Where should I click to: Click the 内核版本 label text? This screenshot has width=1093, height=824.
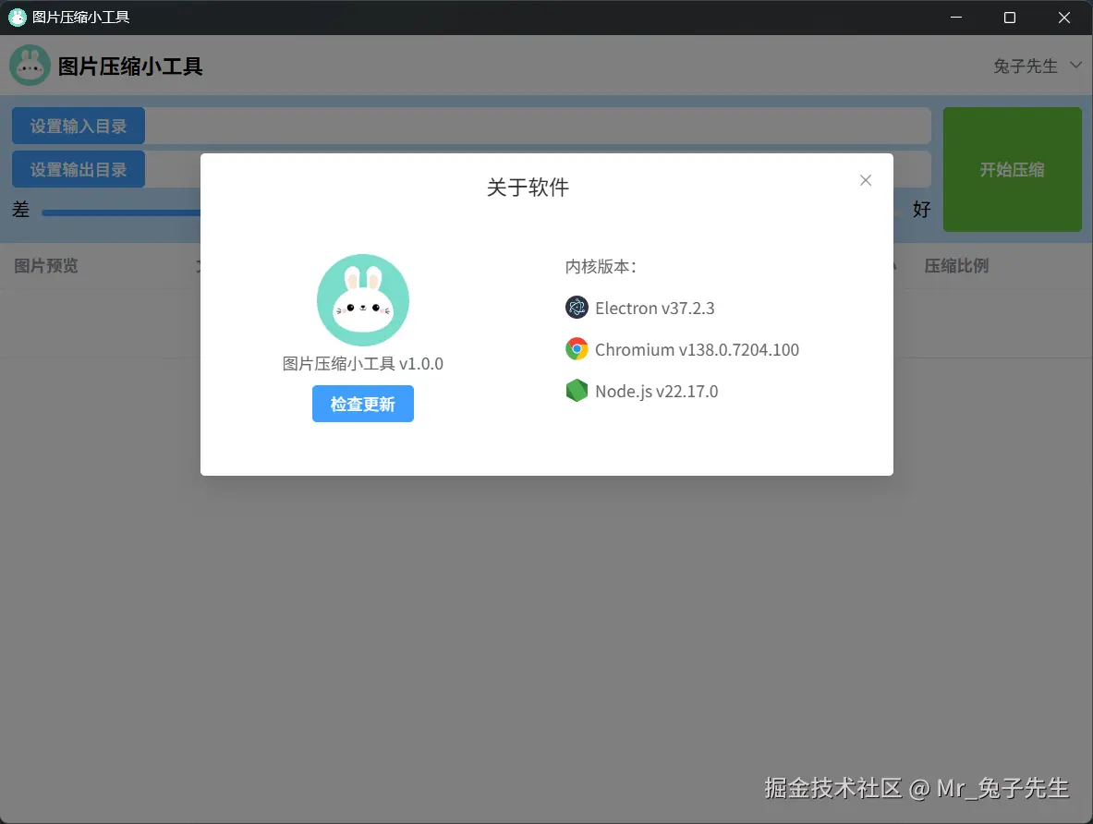[x=601, y=266]
